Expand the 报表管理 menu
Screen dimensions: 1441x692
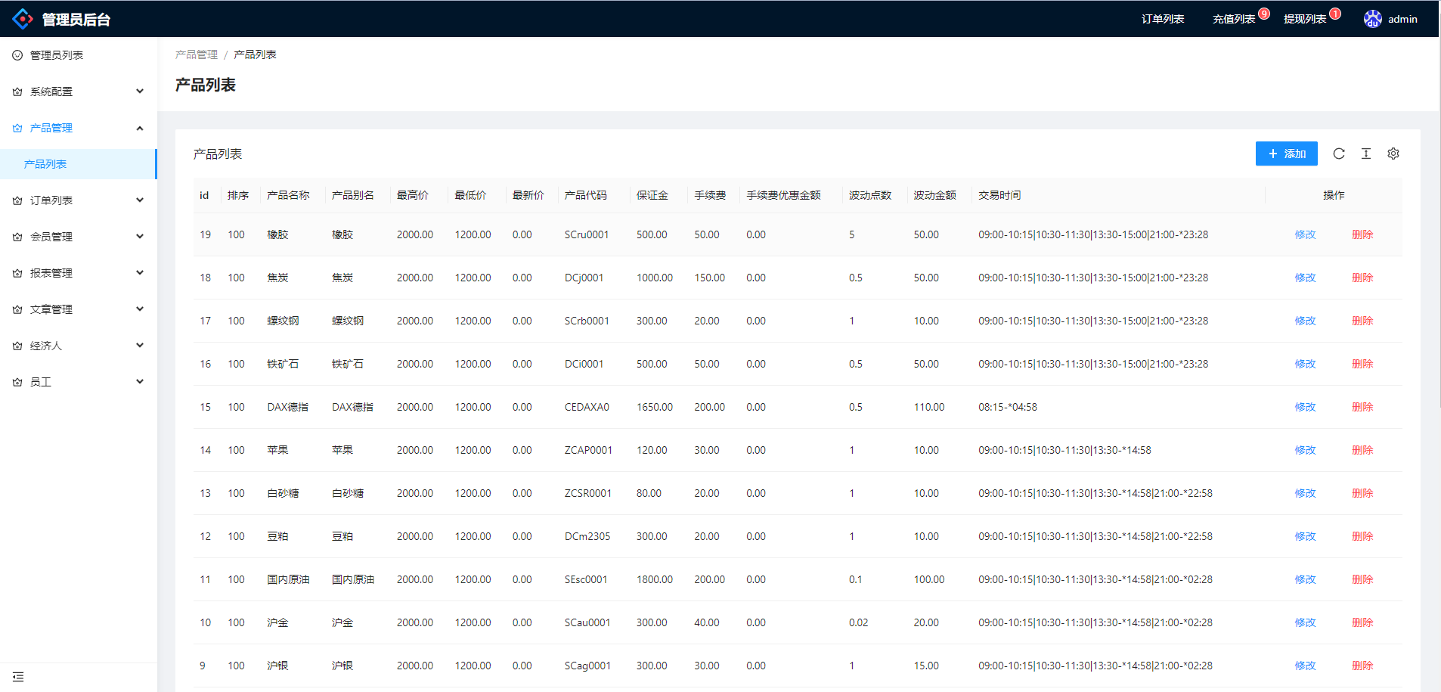139,273
